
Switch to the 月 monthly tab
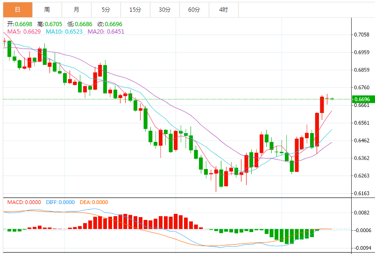77,10
